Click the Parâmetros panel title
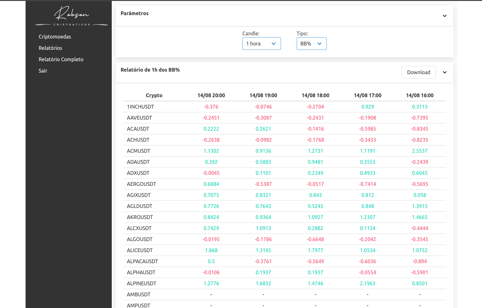 pyautogui.click(x=134, y=13)
